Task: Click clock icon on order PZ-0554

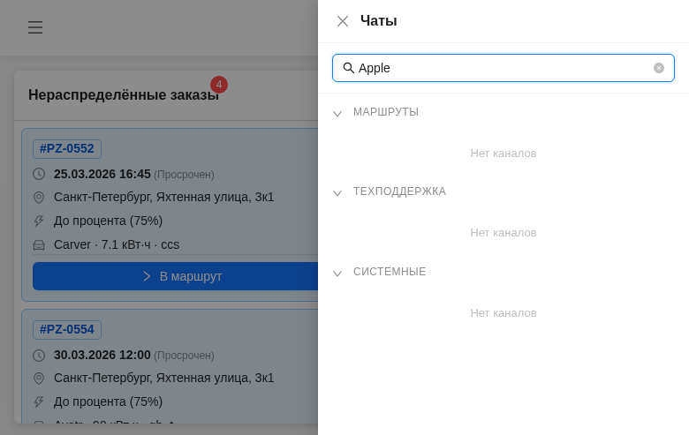Action: (39, 356)
